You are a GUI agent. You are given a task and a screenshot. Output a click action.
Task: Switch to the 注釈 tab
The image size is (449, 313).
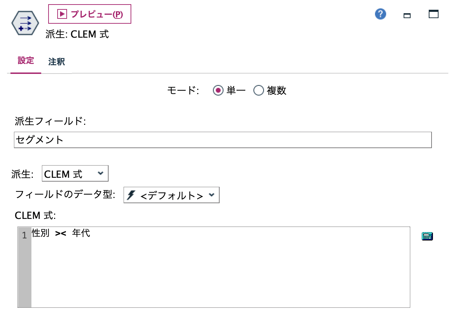click(56, 61)
